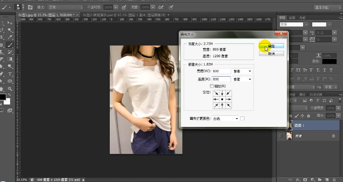Lock image pixels brush icon
Viewport: 343px width, 182px height.
coord(297,116)
